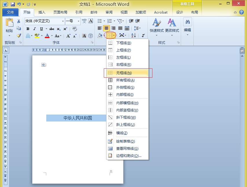Select 外侧框线(S) menu item

pyautogui.click(x=128, y=87)
